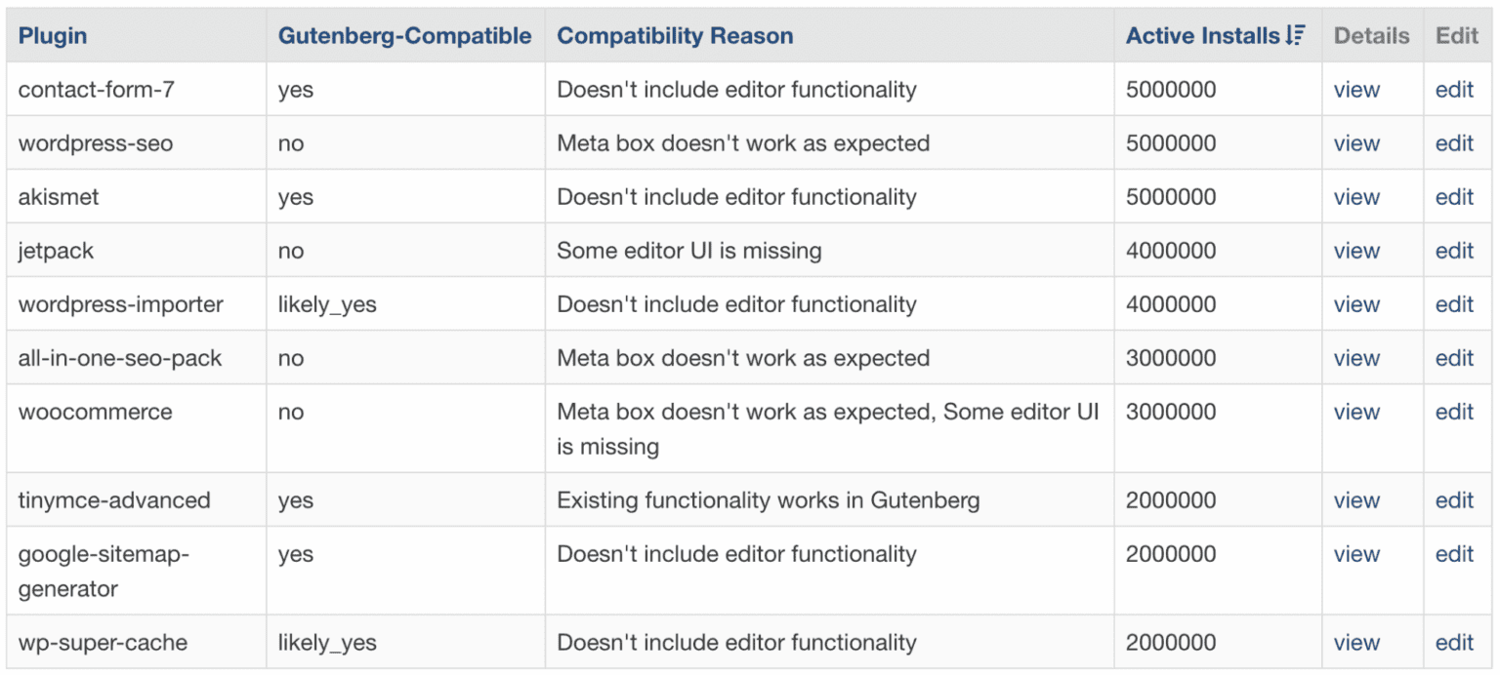View details for google-sitemap-generator
Viewport: 1500px width, 675px height.
tap(1356, 553)
